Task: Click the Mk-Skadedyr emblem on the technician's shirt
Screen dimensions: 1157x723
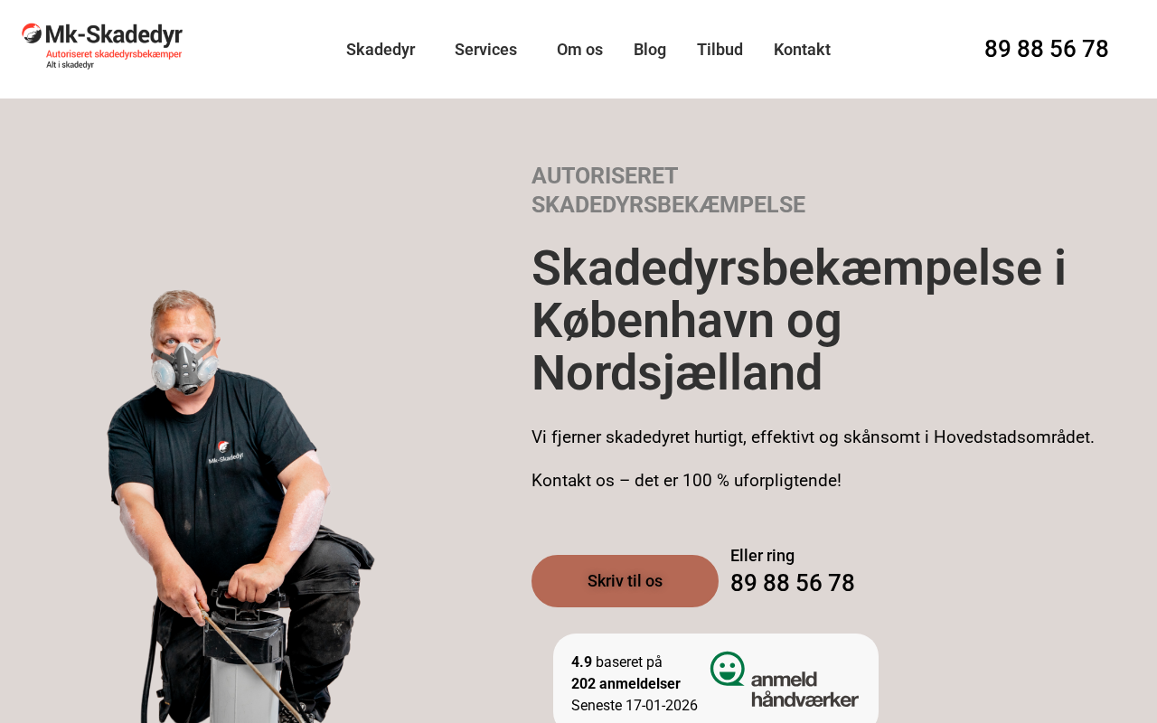Action: [x=225, y=452]
